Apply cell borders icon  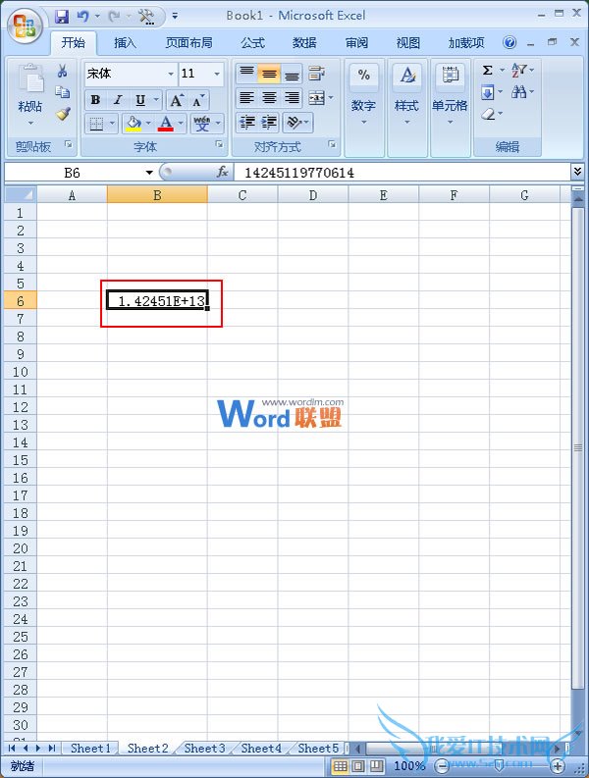(96, 123)
